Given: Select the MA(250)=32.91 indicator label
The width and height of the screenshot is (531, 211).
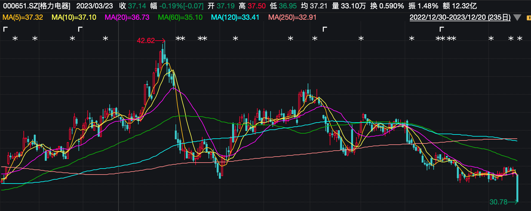Looking at the screenshot, I should (x=292, y=17).
